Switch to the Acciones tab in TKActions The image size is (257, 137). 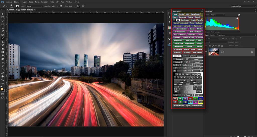click(186, 56)
